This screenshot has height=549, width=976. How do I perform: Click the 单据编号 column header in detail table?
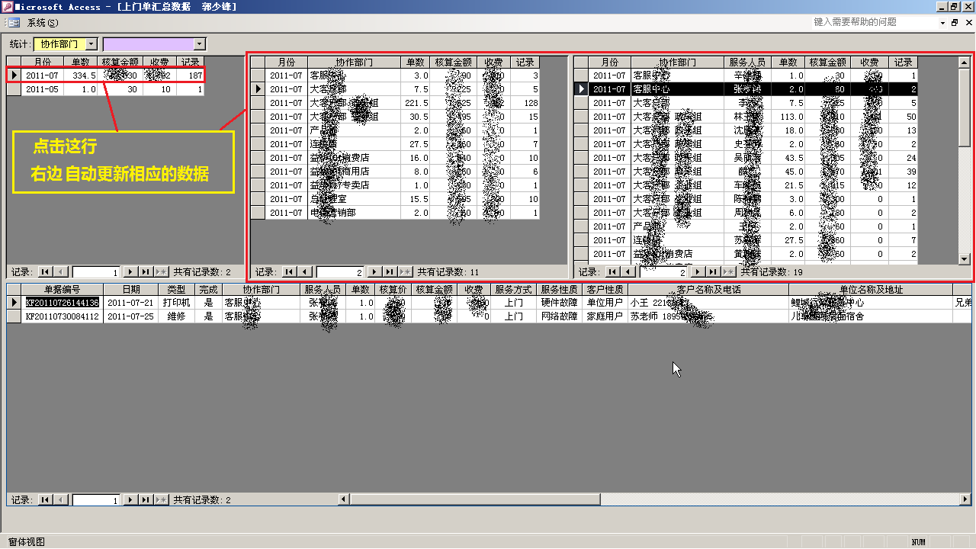point(62,290)
